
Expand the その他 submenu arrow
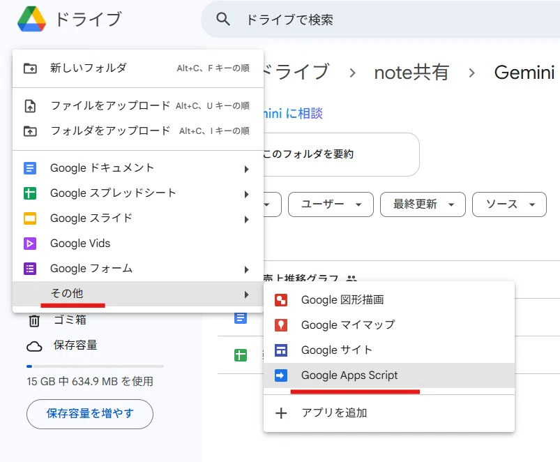coord(246,295)
